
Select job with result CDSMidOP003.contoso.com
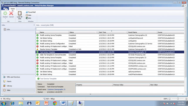click(110, 66)
